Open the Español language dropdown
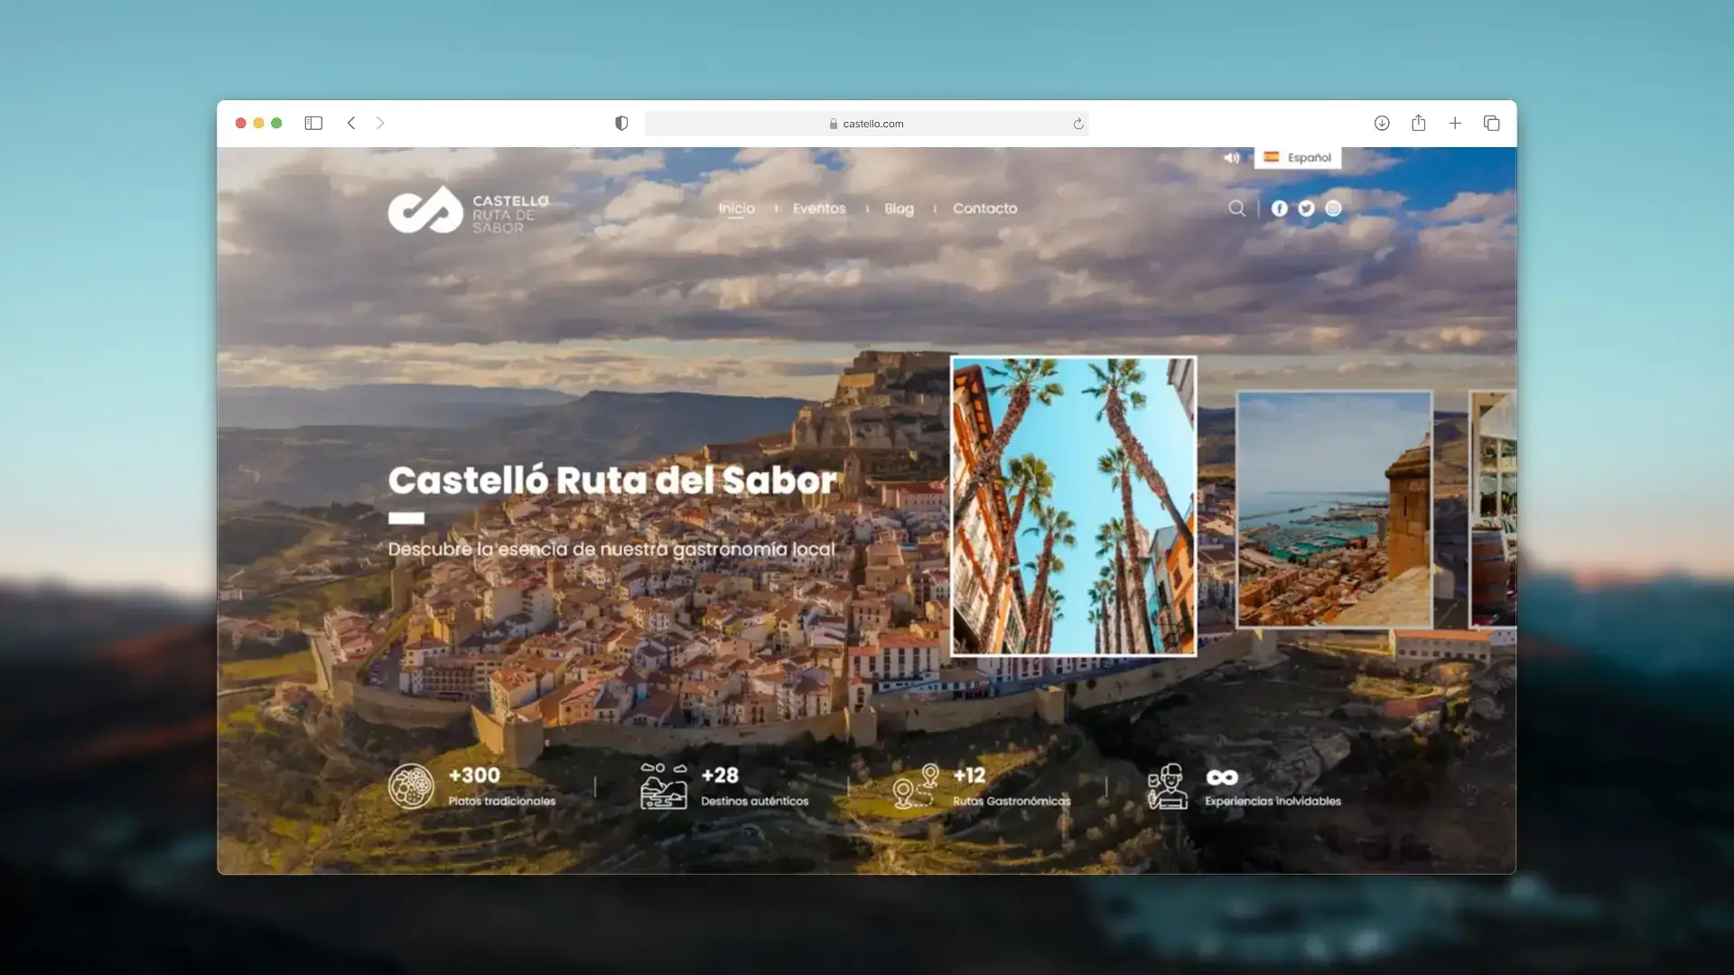 point(1298,158)
